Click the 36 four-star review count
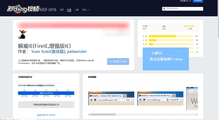Viewport: 219px width, 120px height. click(197, 40)
